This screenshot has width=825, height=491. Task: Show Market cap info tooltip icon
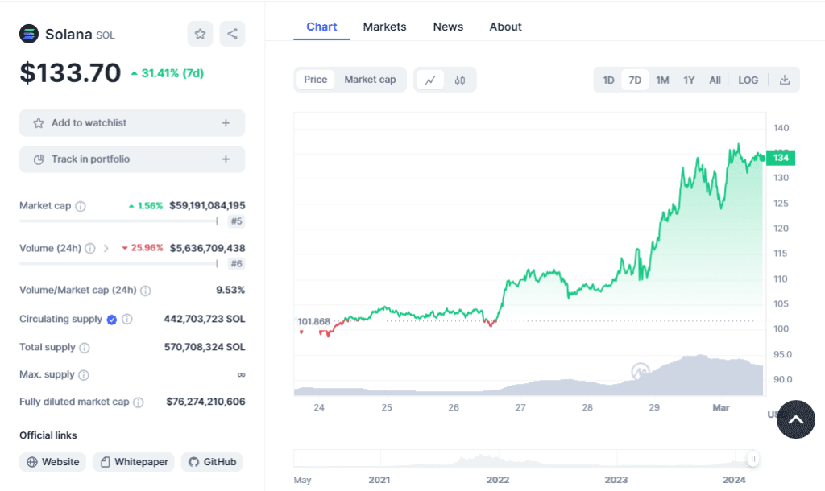(81, 206)
